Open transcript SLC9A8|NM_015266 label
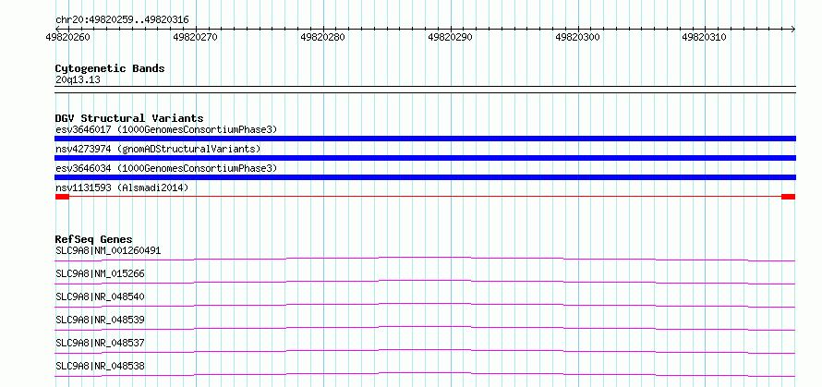The image size is (822, 387). (x=100, y=273)
